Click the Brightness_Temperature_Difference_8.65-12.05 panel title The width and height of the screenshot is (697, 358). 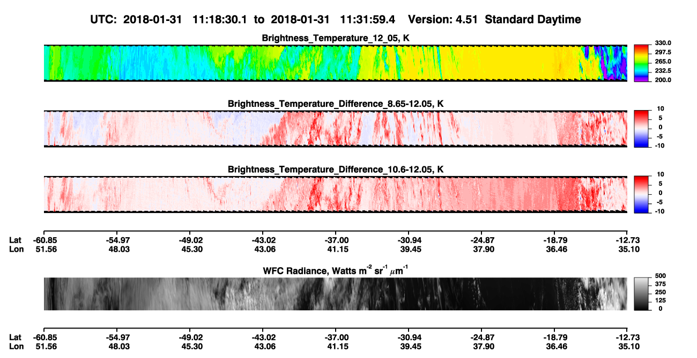[x=336, y=104]
